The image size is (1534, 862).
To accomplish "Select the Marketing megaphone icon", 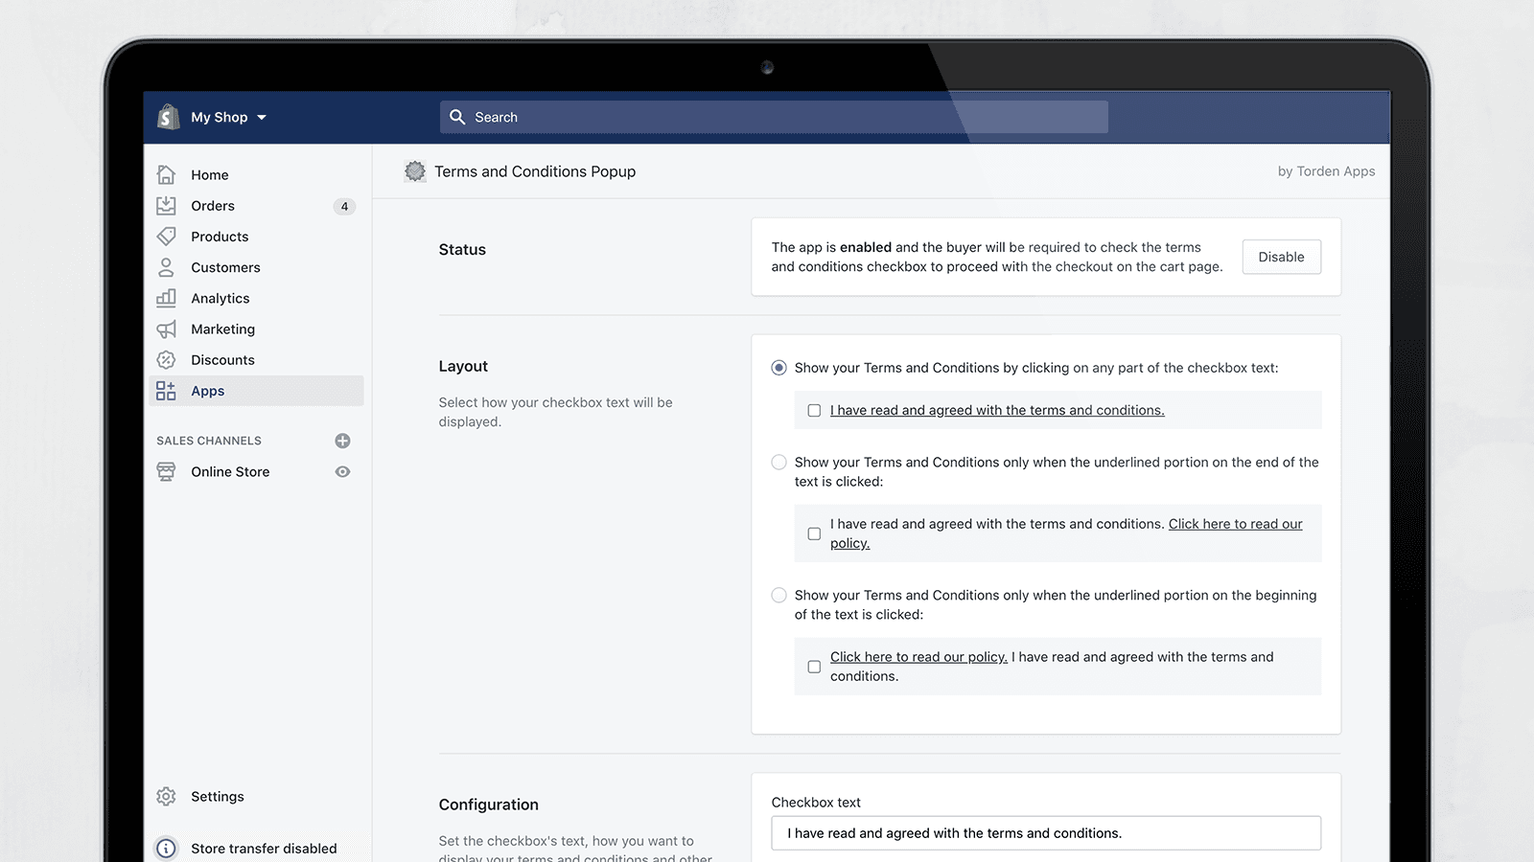I will [x=167, y=329].
